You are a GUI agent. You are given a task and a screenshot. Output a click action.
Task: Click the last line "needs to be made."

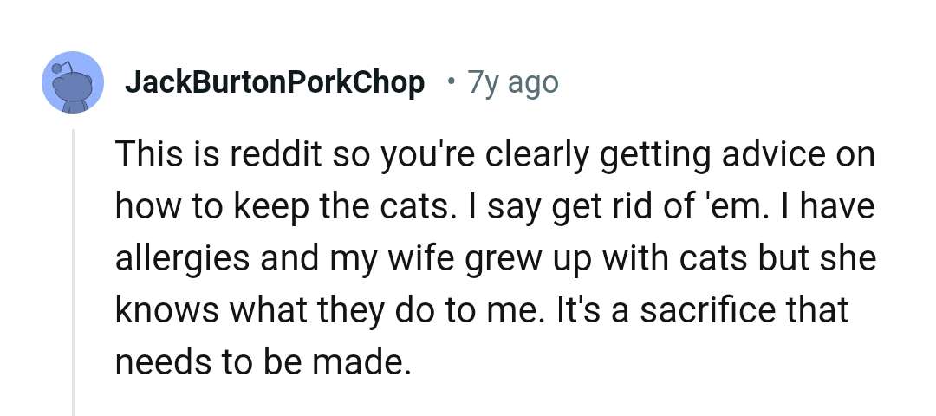pos(262,362)
